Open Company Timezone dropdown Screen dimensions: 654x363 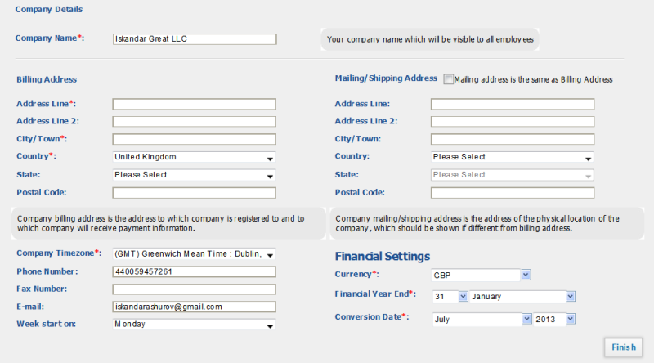[x=195, y=253]
